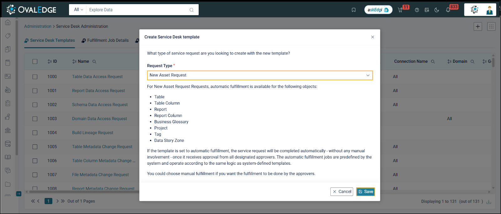Click the bookmark icon in header
This screenshot has height=214, width=501.
[x=354, y=10]
